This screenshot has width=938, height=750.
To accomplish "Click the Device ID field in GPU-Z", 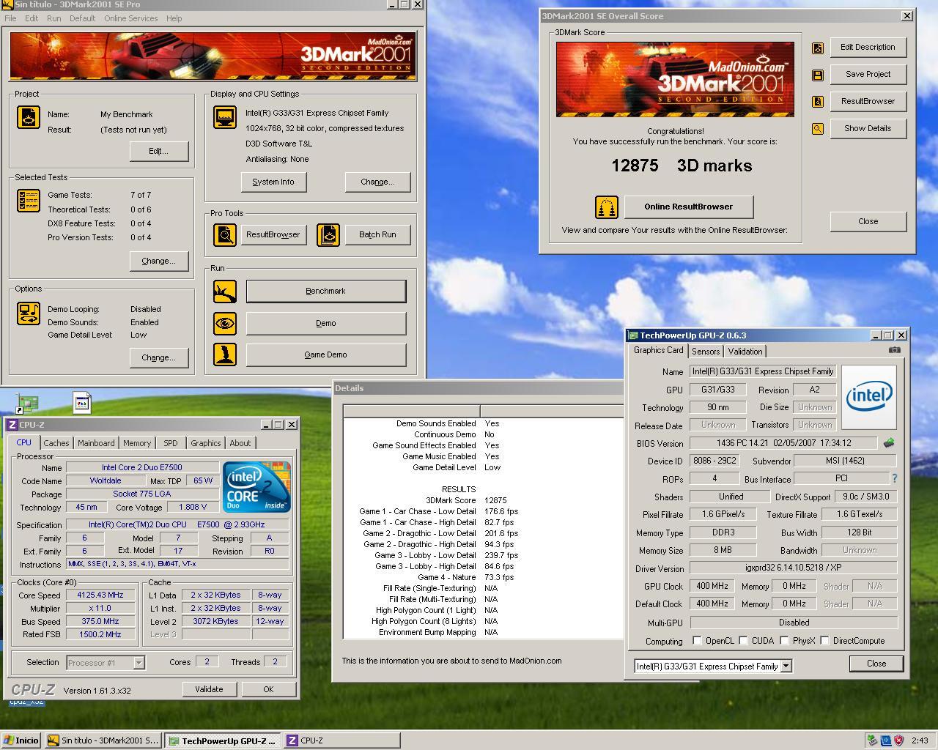I will coord(713,461).
